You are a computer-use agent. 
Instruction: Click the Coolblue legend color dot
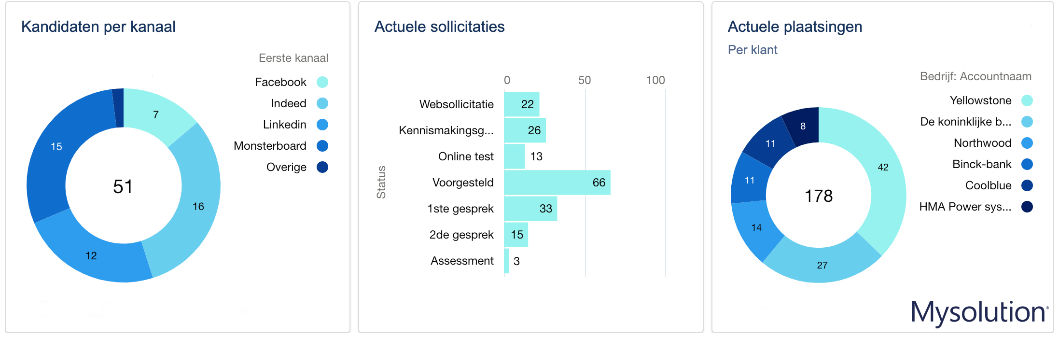[1027, 185]
